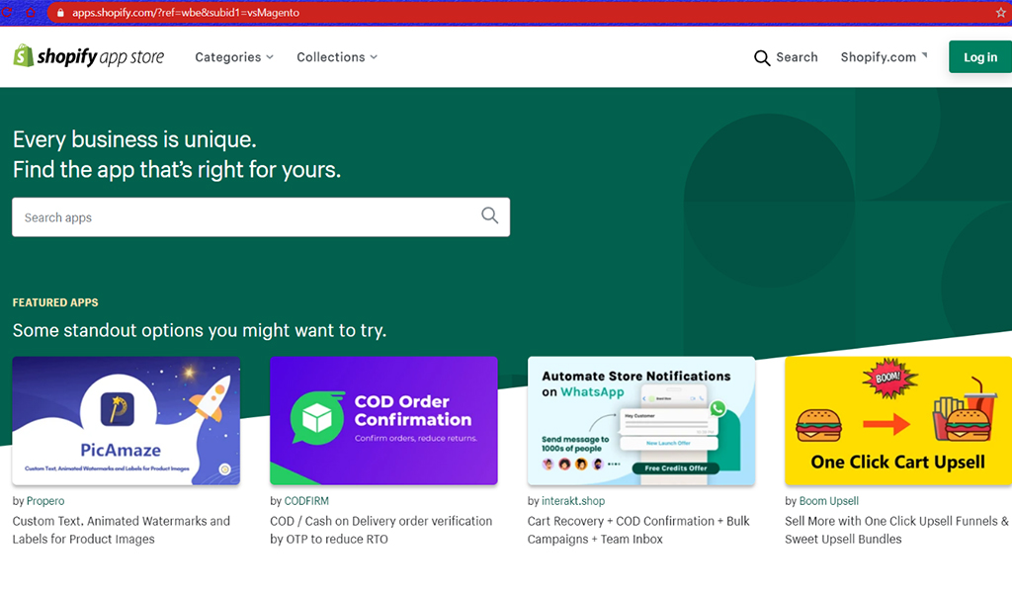Follow the Propero developer link

click(x=45, y=501)
